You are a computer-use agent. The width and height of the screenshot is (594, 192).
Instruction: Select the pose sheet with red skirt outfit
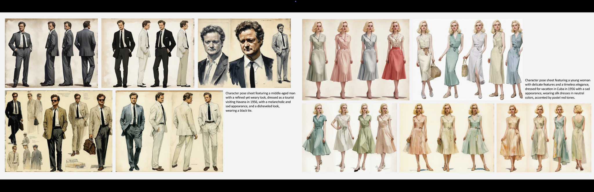point(356,60)
